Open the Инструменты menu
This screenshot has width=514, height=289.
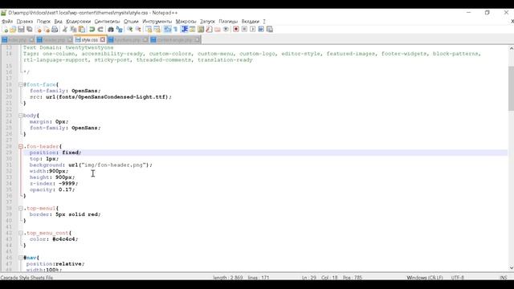[157, 22]
